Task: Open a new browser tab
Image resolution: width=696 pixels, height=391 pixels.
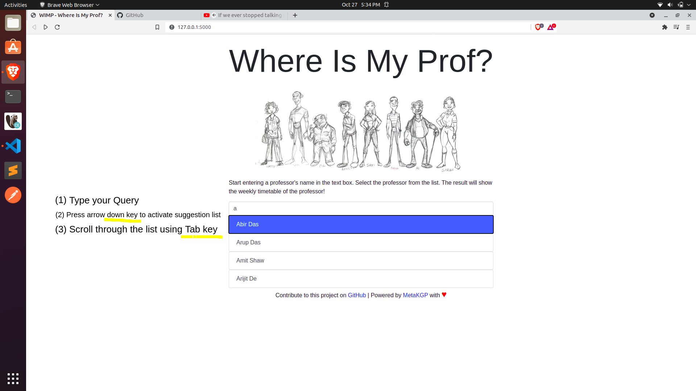Action: click(x=295, y=15)
